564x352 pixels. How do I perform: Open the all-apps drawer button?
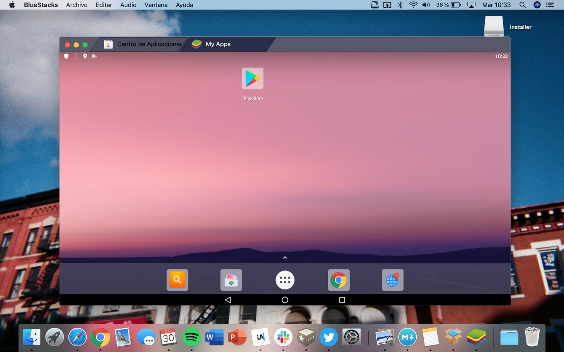coord(285,280)
